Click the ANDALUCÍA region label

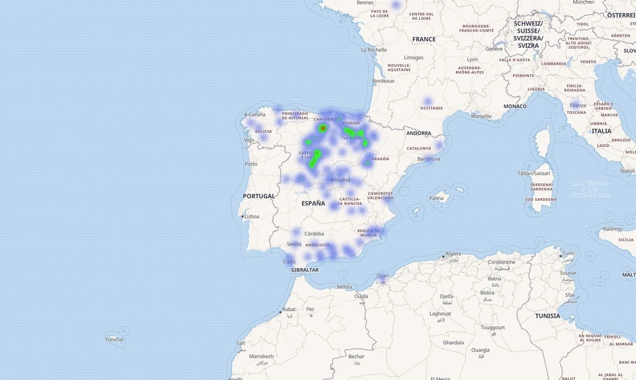point(317,245)
